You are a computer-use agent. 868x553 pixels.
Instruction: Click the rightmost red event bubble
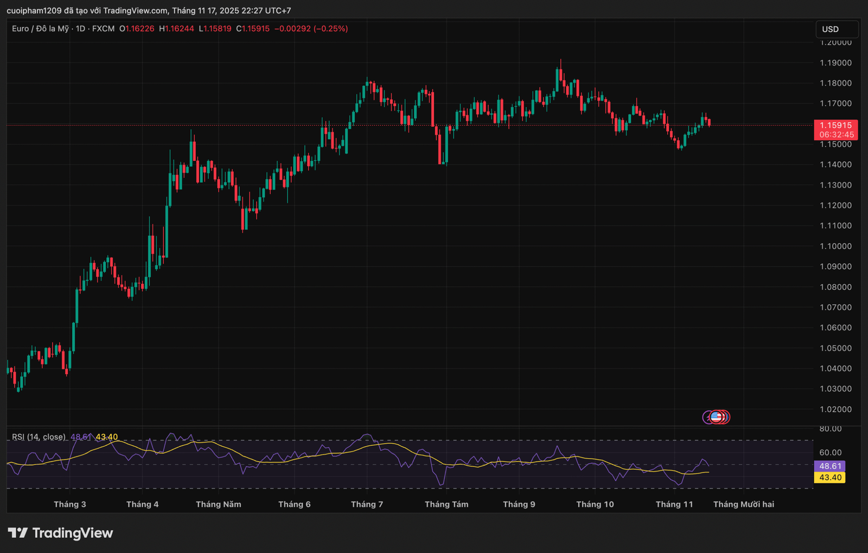pos(725,417)
